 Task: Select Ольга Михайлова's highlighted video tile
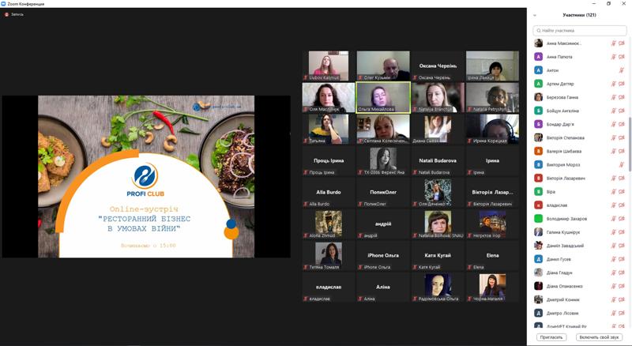click(383, 98)
